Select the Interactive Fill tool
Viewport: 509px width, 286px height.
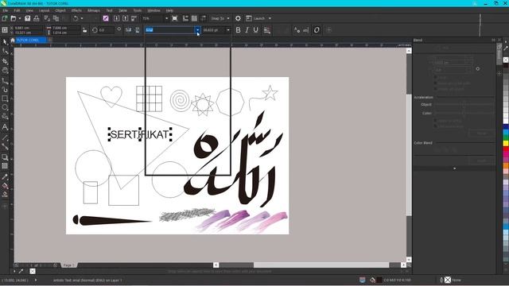(x=5, y=186)
